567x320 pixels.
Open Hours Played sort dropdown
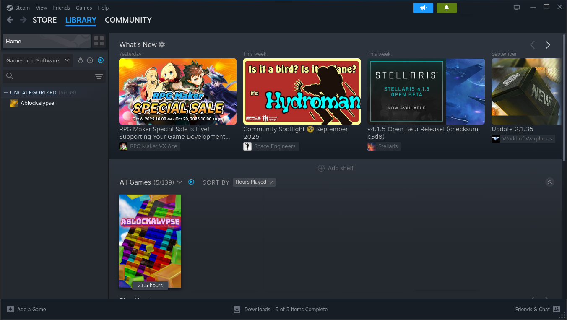[254, 182]
